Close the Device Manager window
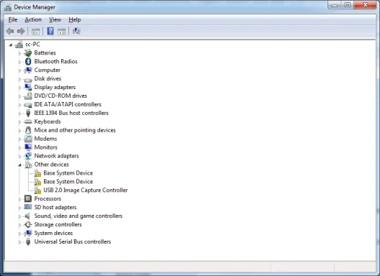This screenshot has width=380, height=276. (365, 5)
